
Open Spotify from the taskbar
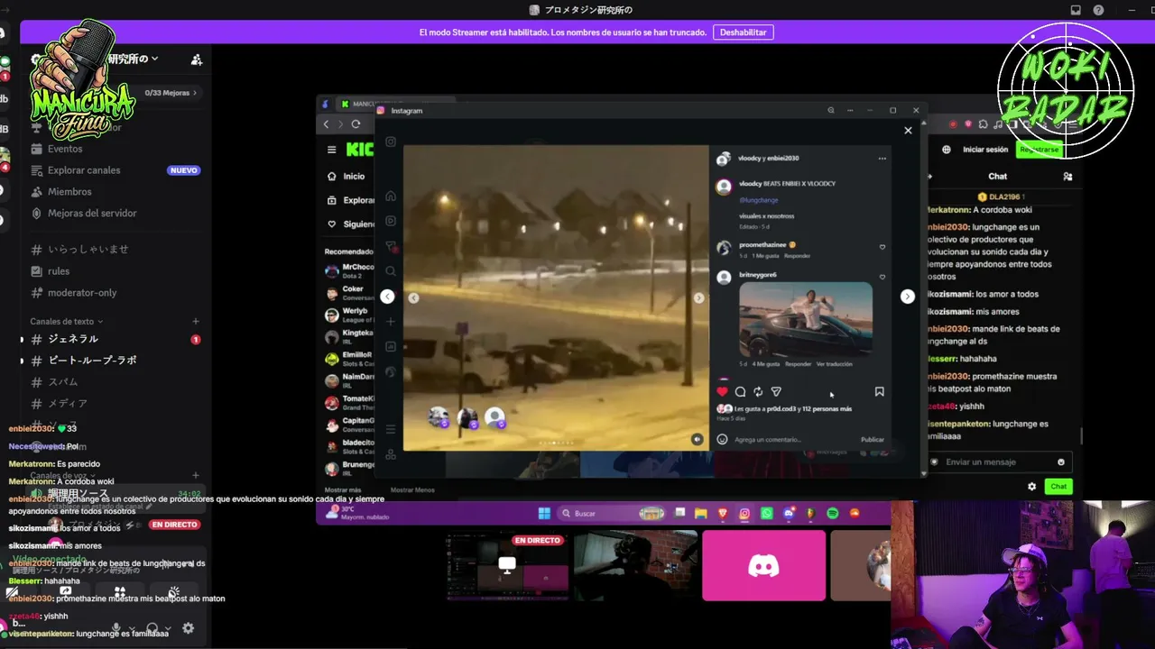tap(833, 514)
